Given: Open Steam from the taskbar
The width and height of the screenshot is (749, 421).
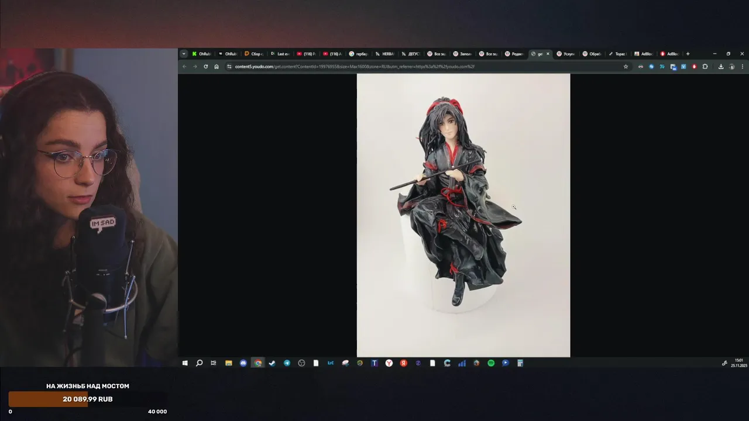Looking at the screenshot, I should point(272,363).
